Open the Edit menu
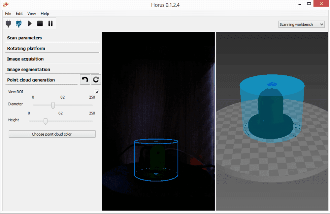This screenshot has width=330, height=214. 19,14
